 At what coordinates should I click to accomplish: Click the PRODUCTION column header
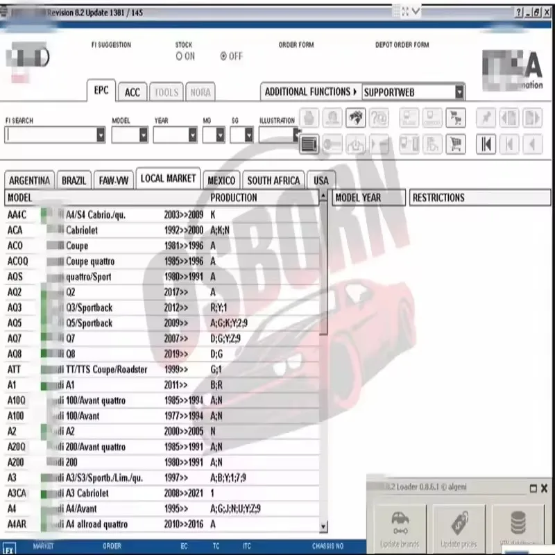[x=234, y=198]
